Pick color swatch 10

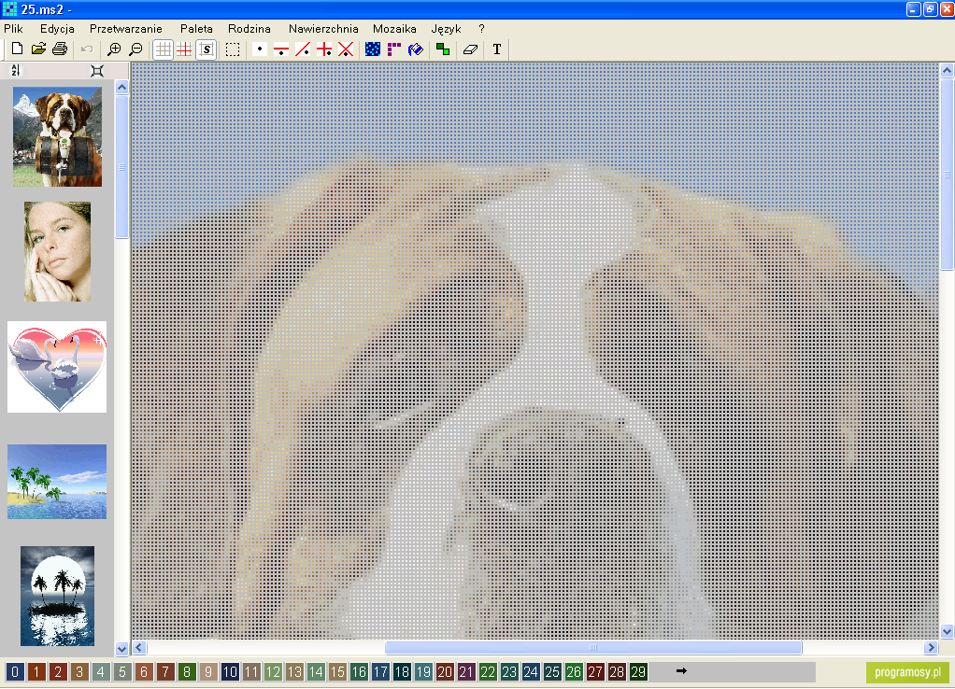coord(230,672)
